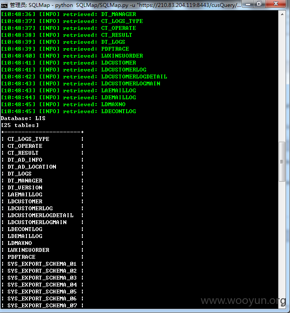
Task: Minimize the SQLMap console window
Action: pyautogui.click(x=248, y=4)
